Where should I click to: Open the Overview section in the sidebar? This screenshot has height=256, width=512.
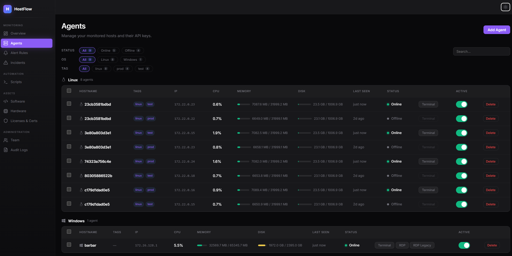[x=18, y=33]
